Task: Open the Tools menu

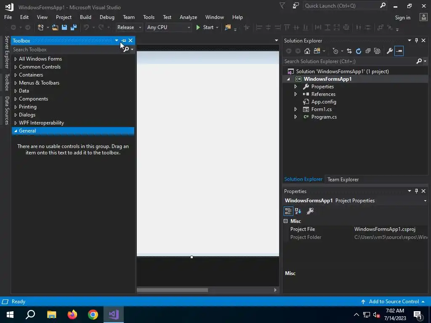Action: click(x=149, y=17)
